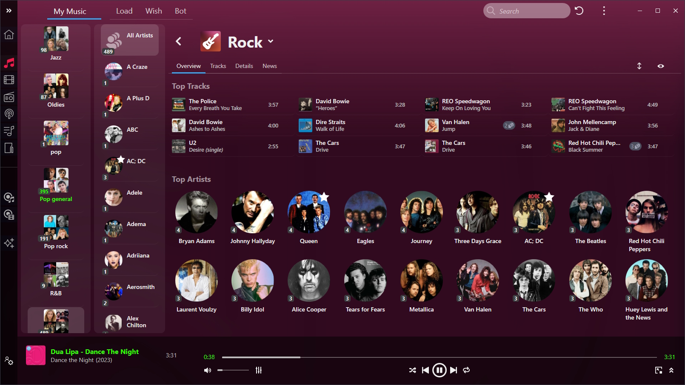Open the Home icon in sidebar
685x385 pixels.
tap(9, 35)
